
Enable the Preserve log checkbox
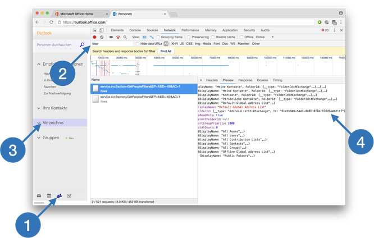189,37
